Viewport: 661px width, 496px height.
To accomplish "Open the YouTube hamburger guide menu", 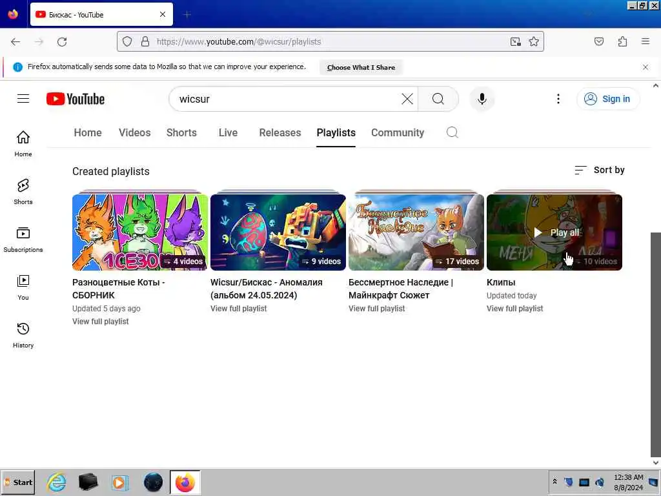I will pyautogui.click(x=23, y=99).
